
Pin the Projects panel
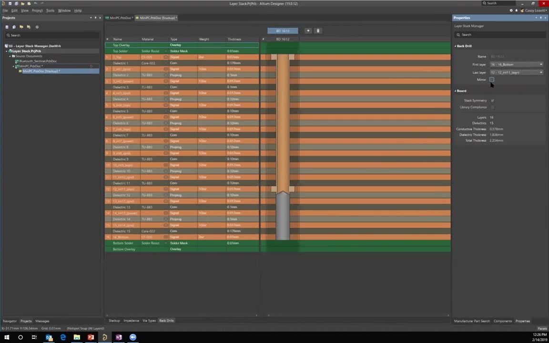tap(94, 18)
